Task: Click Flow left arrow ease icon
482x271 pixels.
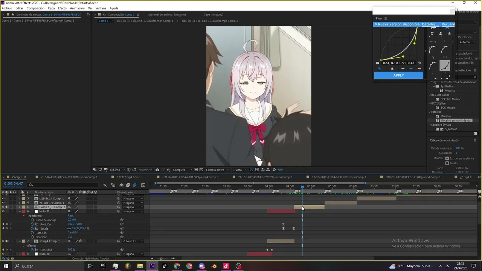Action: click(419, 69)
